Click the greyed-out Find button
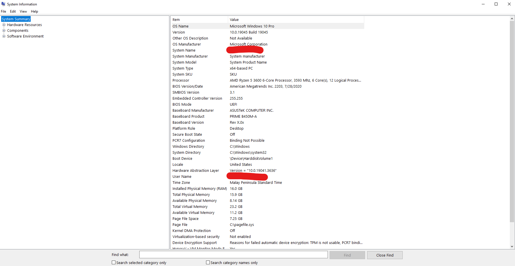The width and height of the screenshot is (515, 266). pos(347,255)
